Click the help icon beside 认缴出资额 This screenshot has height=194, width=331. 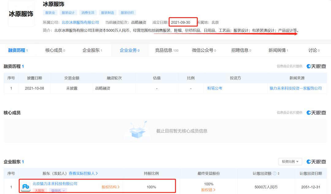274,173
